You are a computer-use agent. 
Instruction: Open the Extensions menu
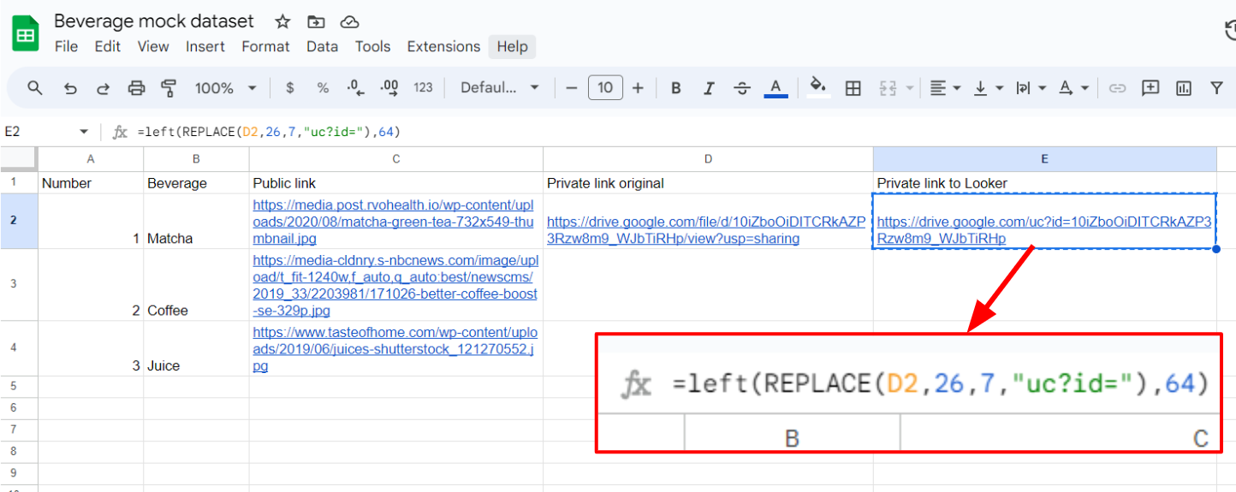[x=443, y=46]
